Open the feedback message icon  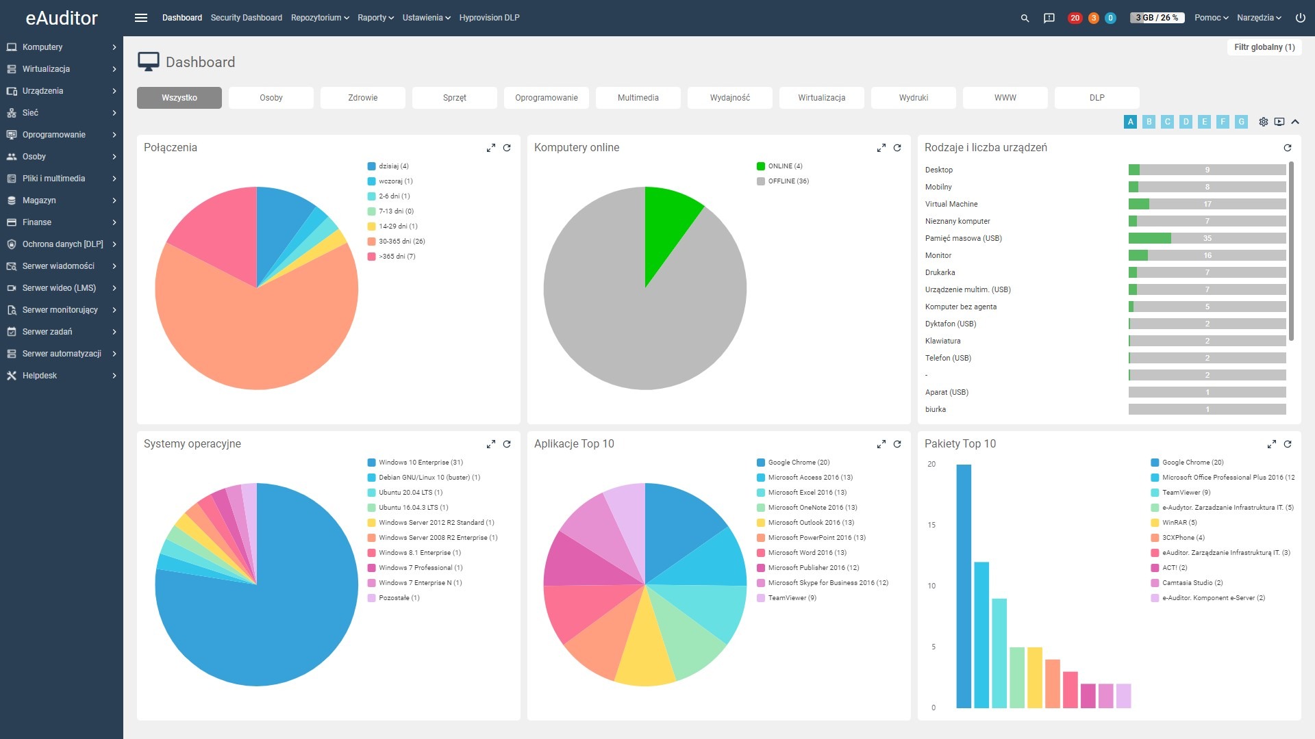[1049, 18]
